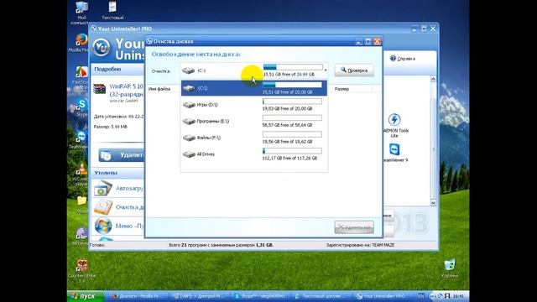Image resolution: width=537 pixels, height=302 pixels.
Task: Select the WinRAR 5.10 program icon
Action: [x=100, y=89]
